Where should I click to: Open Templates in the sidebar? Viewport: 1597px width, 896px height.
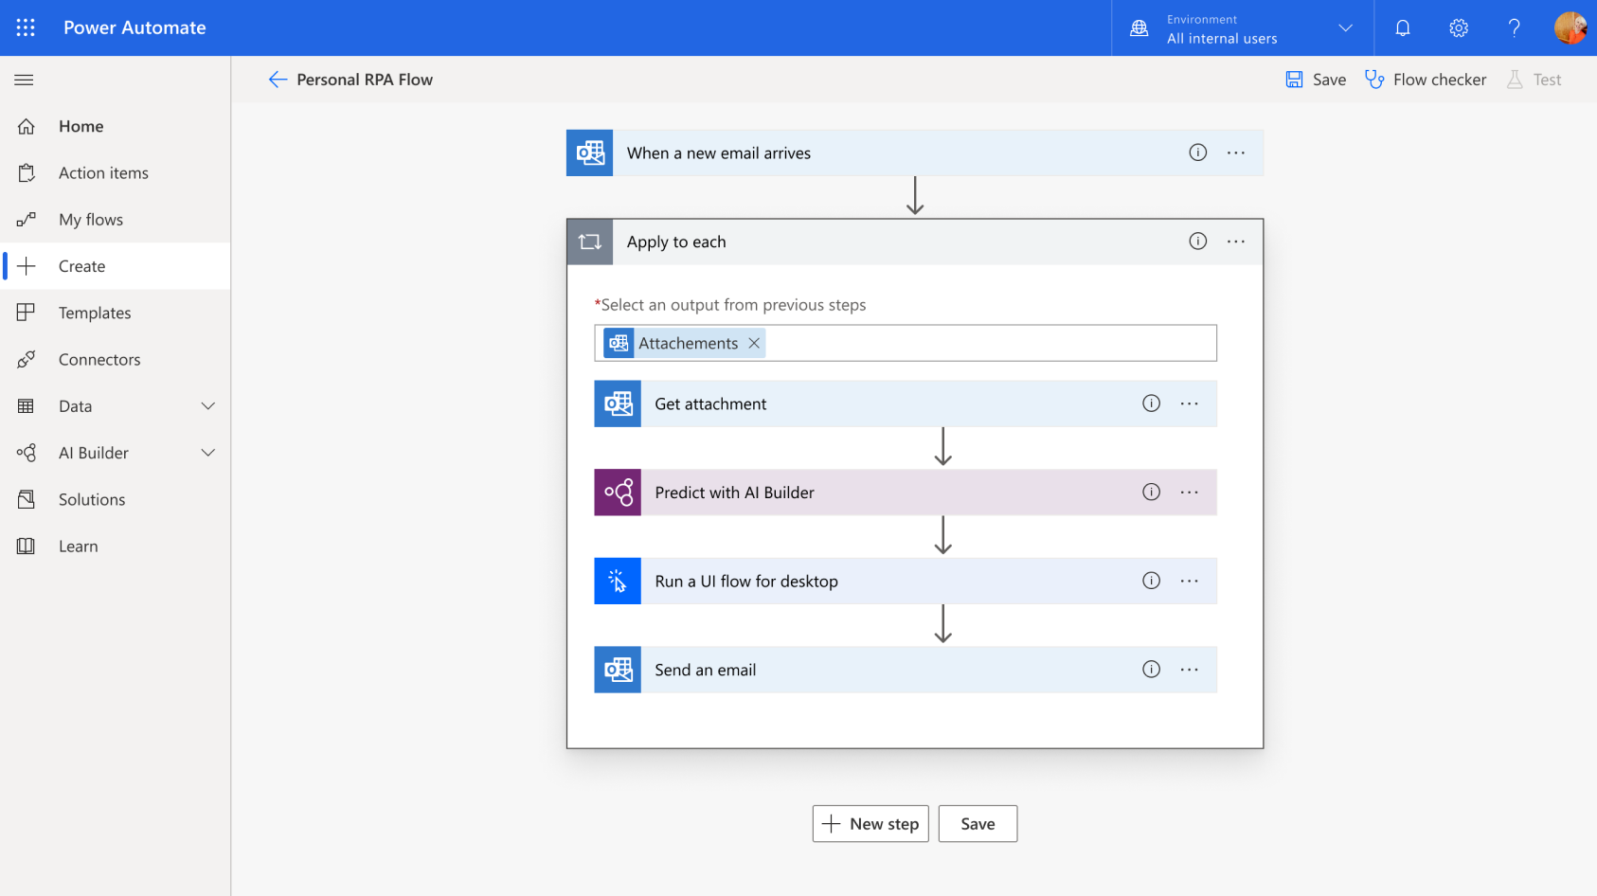pyautogui.click(x=95, y=313)
